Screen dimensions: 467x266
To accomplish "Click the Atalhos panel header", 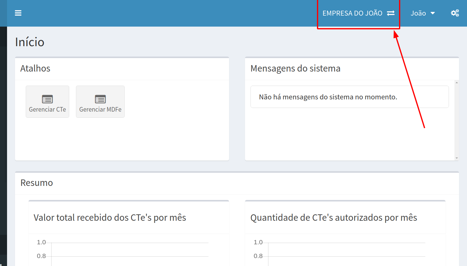I will coord(35,68).
